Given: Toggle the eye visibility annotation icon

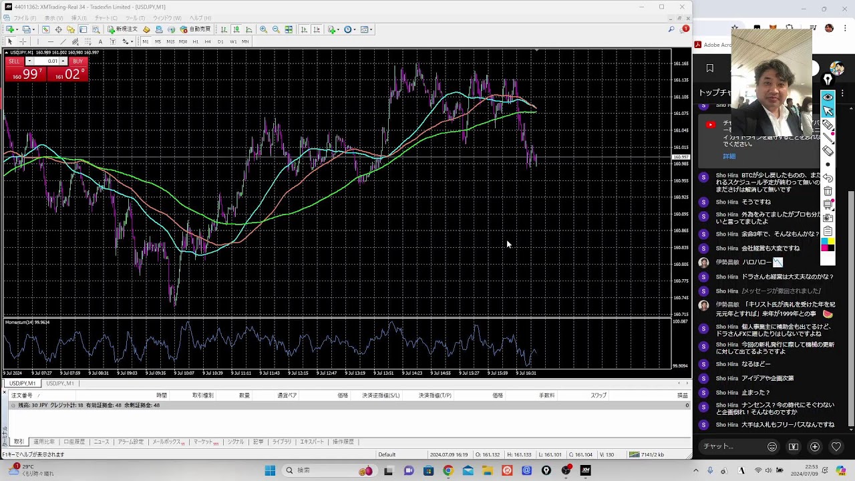Looking at the screenshot, I should pyautogui.click(x=828, y=97).
